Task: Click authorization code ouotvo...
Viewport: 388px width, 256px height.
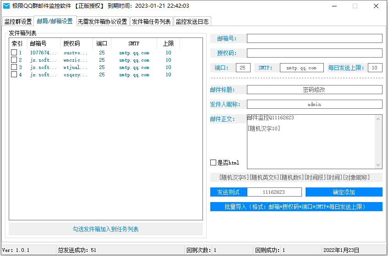Action: point(75,53)
